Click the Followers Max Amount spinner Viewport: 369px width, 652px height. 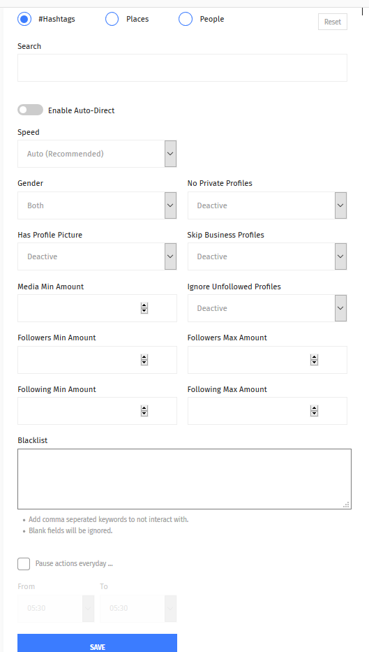[314, 360]
